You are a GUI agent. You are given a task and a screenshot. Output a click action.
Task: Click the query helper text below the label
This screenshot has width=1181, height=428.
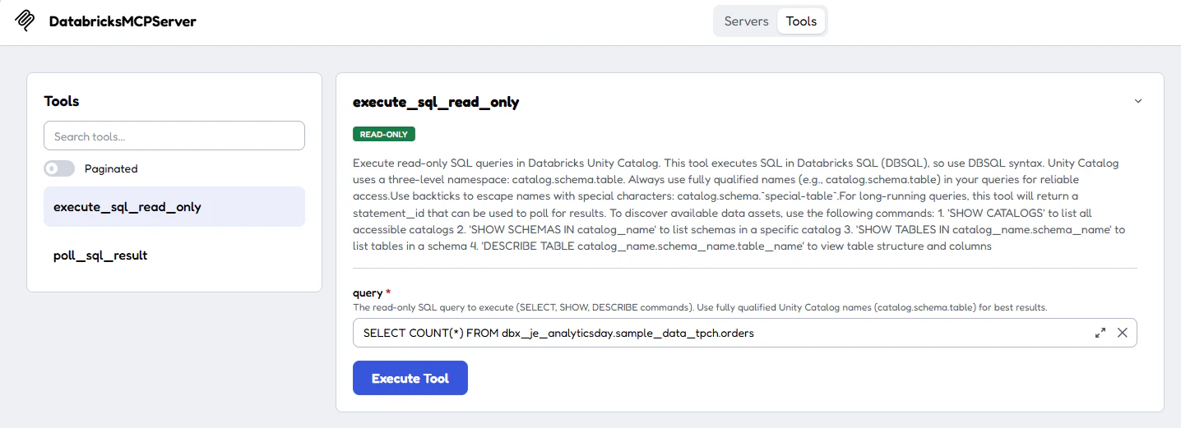[x=700, y=307]
